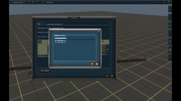The height and width of the screenshot is (101, 181).
Task: Accept Свойства window with its checkmark
Action: (107, 76)
